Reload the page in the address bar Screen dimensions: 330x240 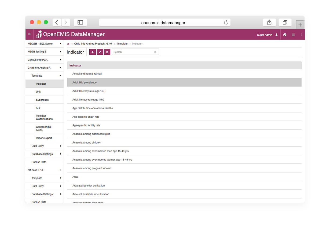[x=226, y=22]
